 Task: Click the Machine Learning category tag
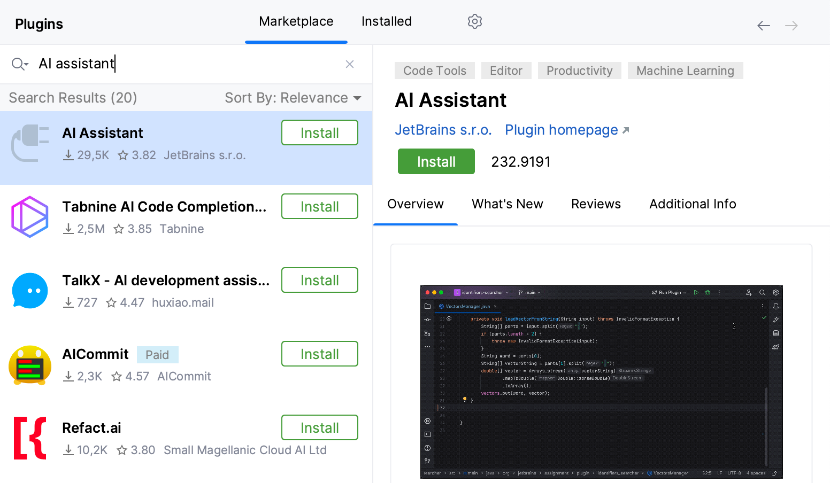[685, 71]
